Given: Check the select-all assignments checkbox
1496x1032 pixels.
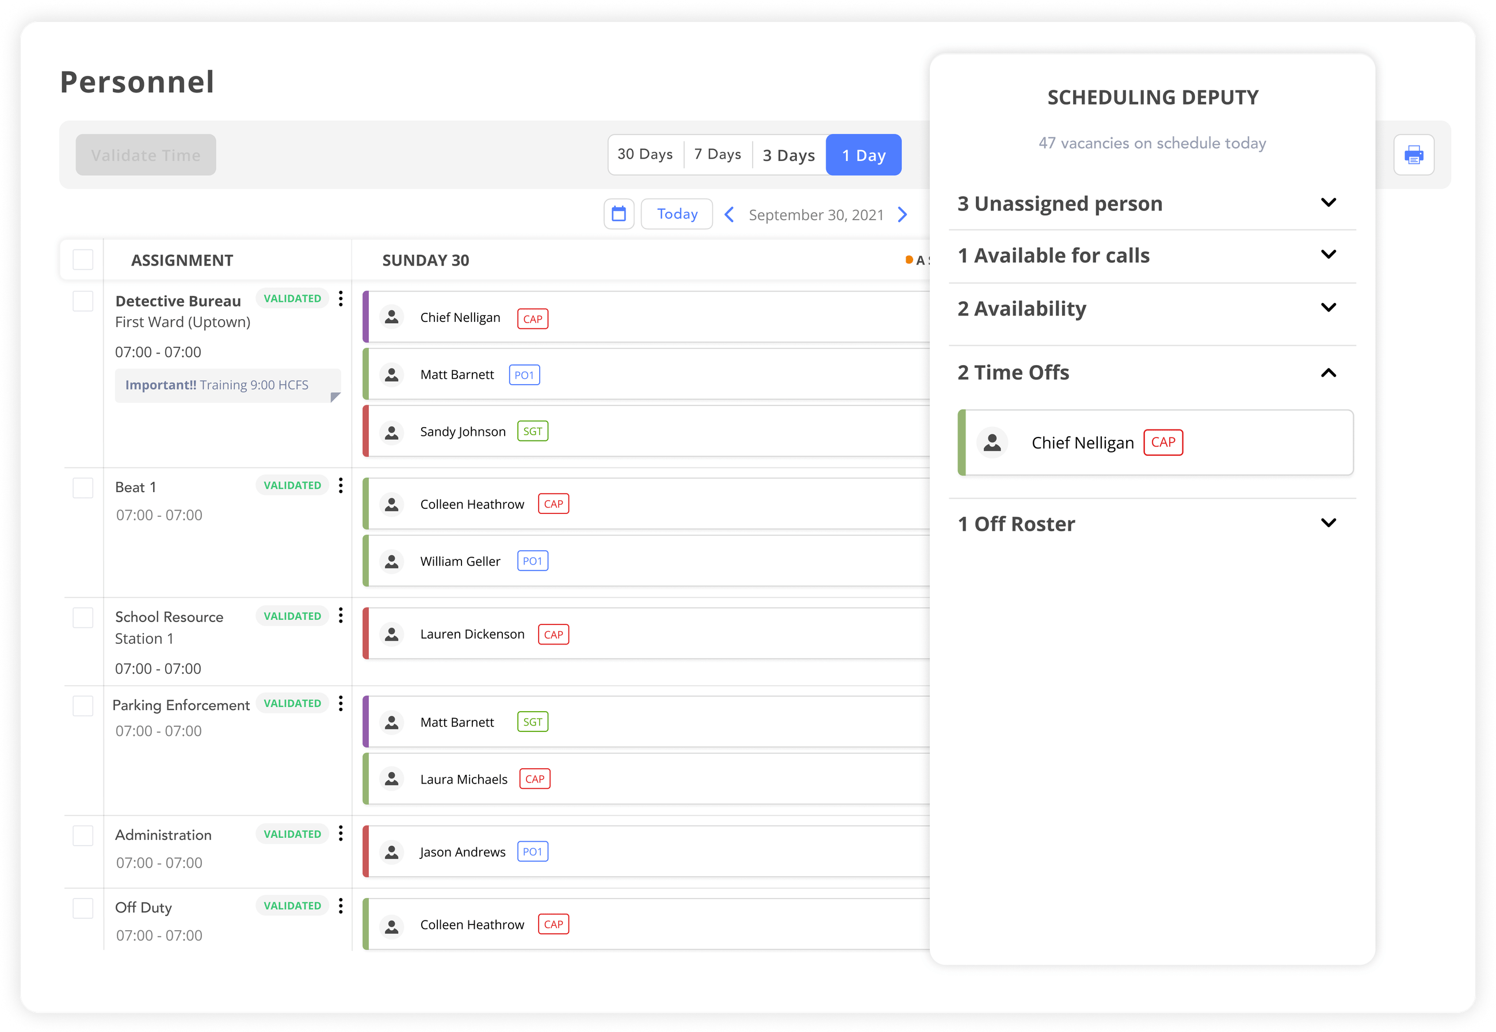Looking at the screenshot, I should [x=83, y=260].
